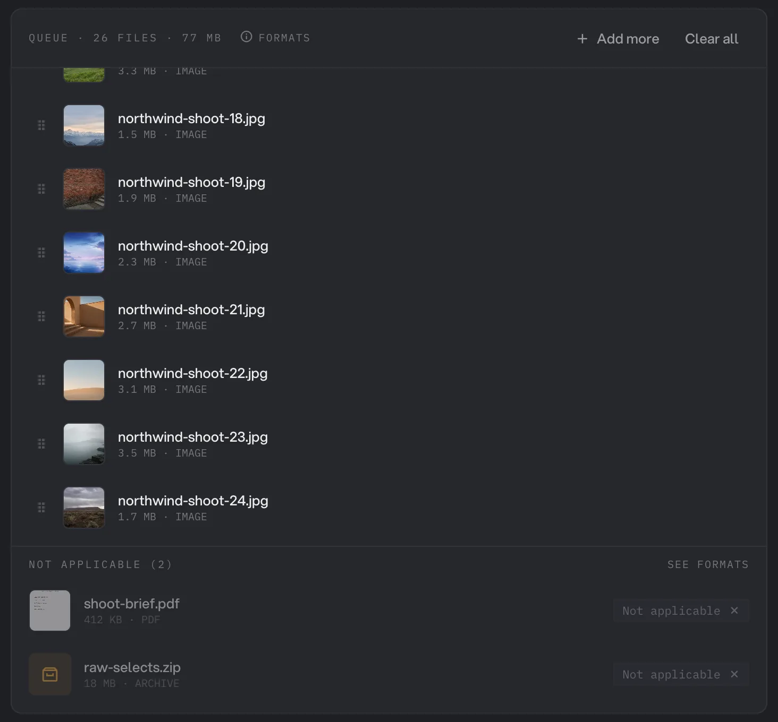The height and width of the screenshot is (722, 778).
Task: Click the raw-selects.zip archive icon
Action: coord(50,674)
